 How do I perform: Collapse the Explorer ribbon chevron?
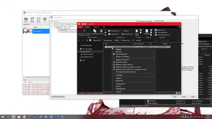tap(177, 27)
